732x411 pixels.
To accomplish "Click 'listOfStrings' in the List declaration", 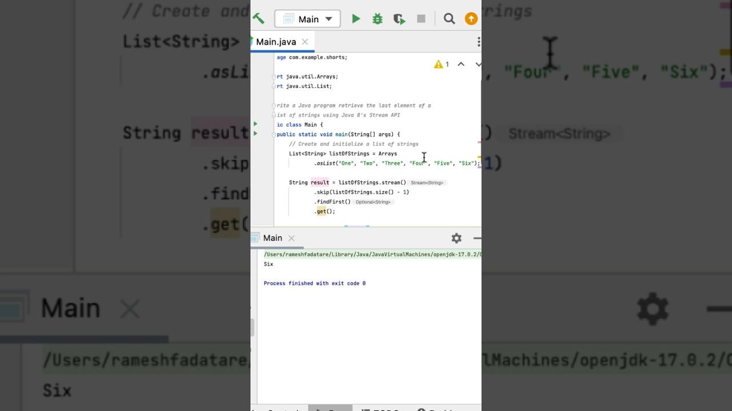I will 349,154.
